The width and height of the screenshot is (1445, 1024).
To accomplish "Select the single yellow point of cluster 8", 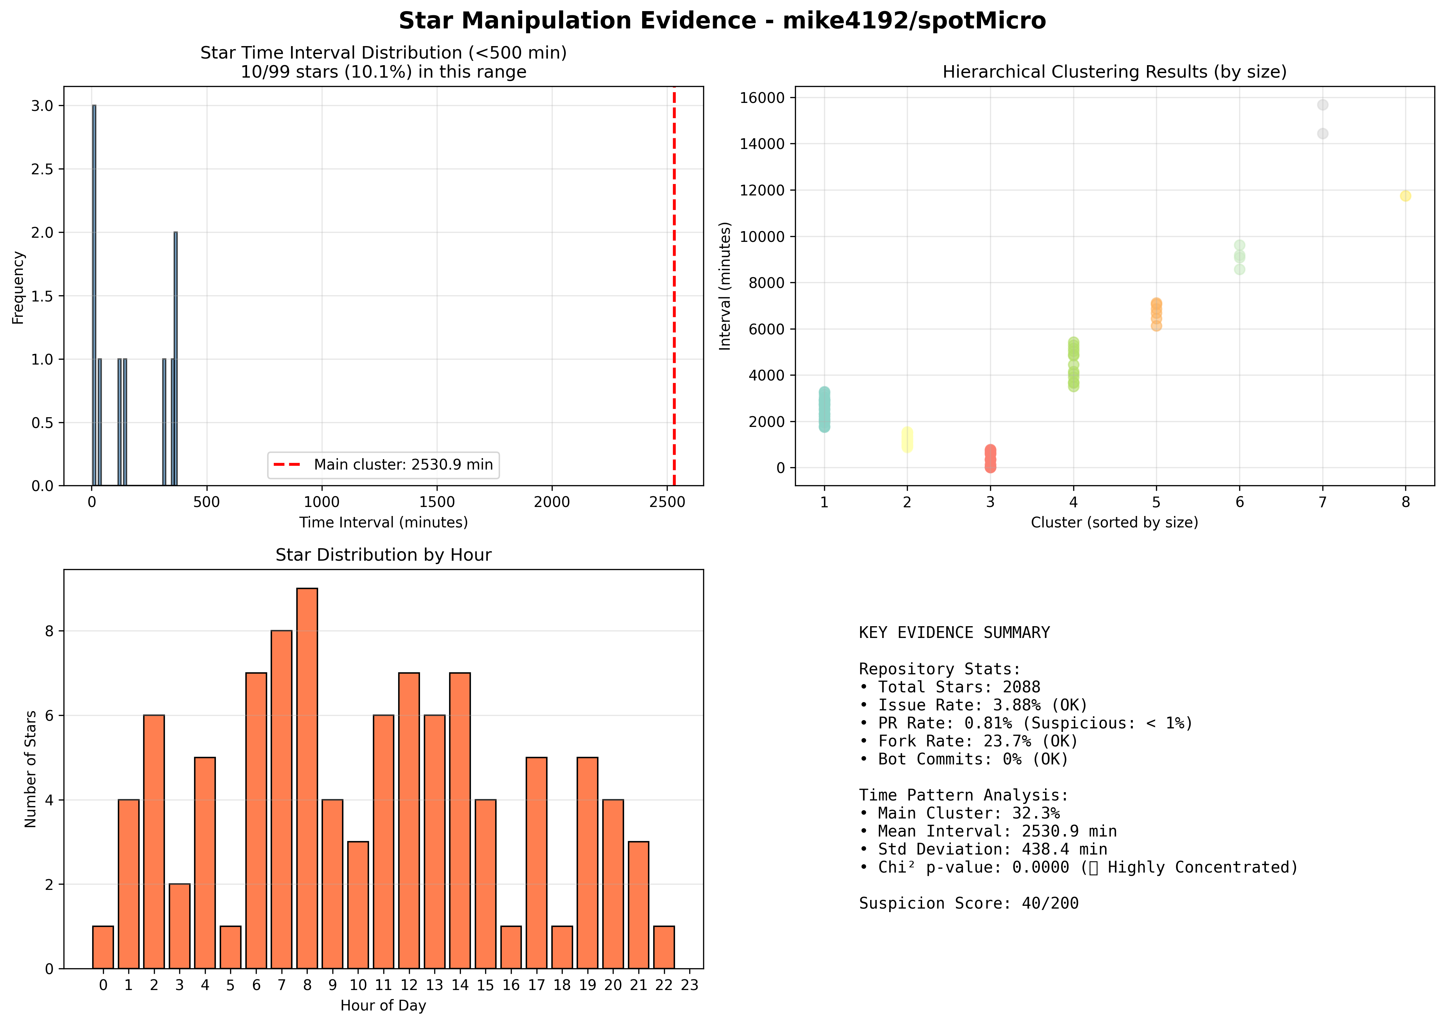I will 1405,196.
